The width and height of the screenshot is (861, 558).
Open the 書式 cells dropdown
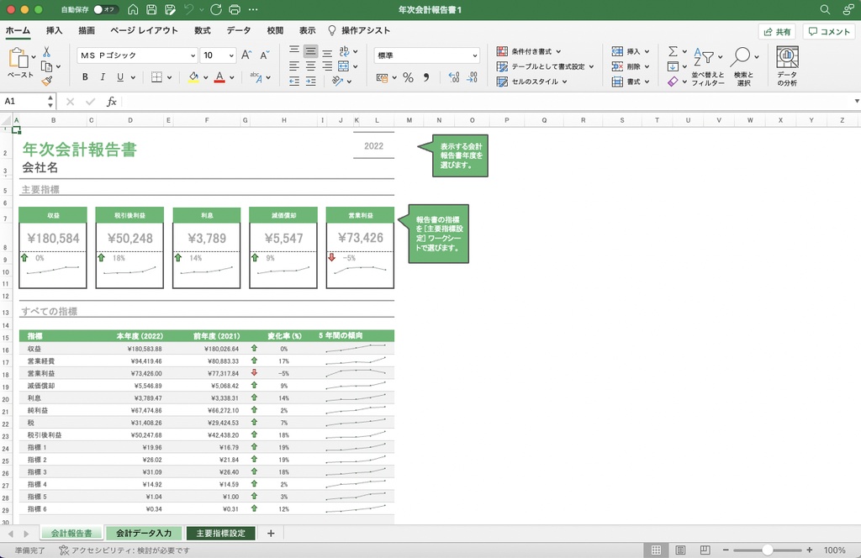click(x=631, y=82)
